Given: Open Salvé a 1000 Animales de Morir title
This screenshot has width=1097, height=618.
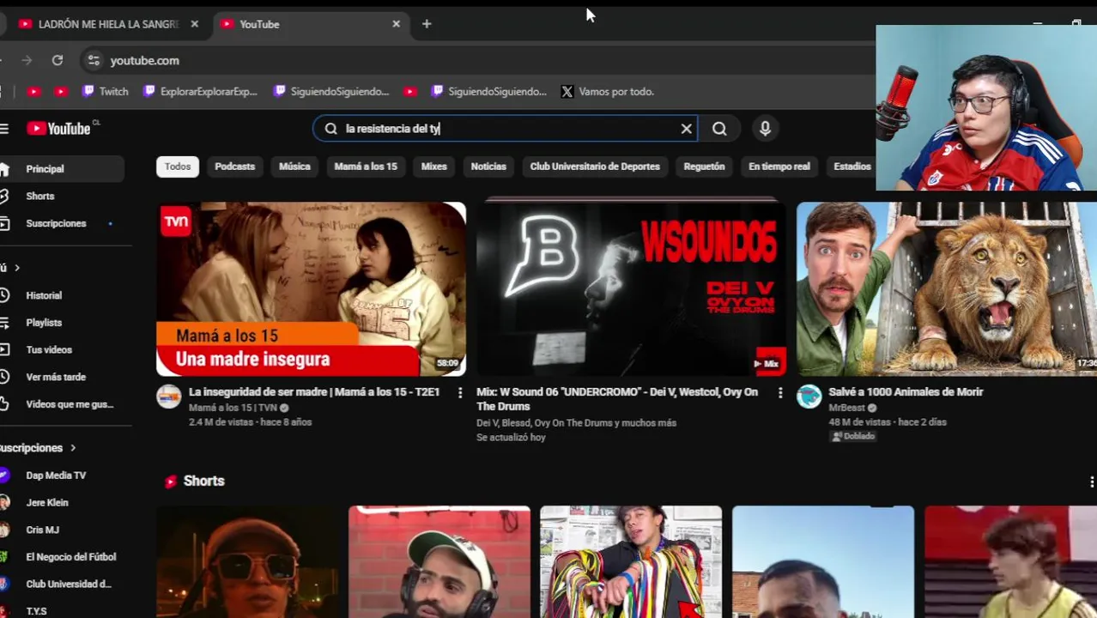Looking at the screenshot, I should pyautogui.click(x=906, y=391).
